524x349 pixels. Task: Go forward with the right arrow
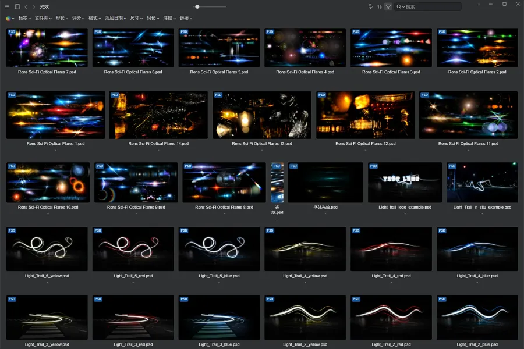coord(34,6)
